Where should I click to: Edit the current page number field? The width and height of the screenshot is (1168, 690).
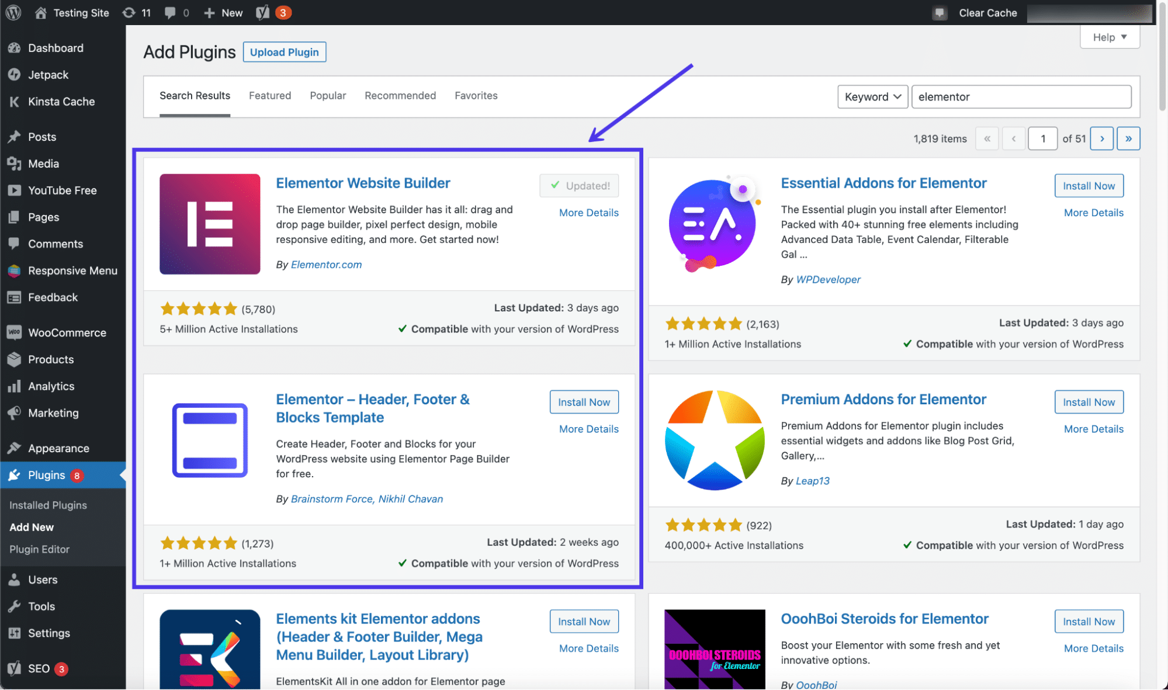pyautogui.click(x=1042, y=138)
